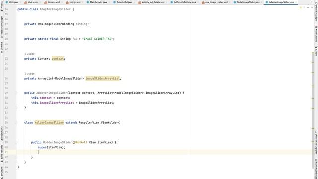Click 'this.context' on line 30
This screenshot has width=318, height=179.
[x=41, y=98]
